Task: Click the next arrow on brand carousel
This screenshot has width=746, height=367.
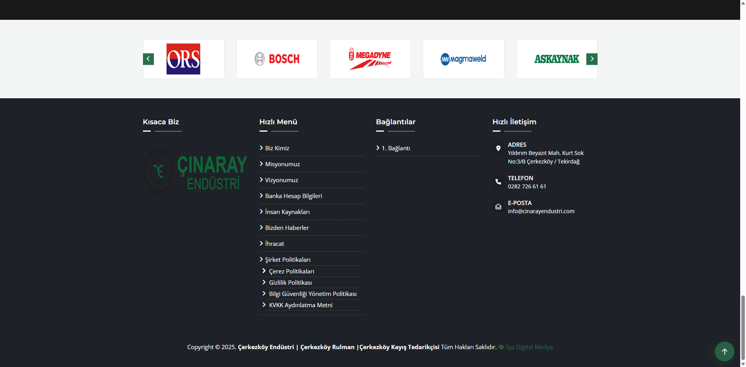Action: click(x=591, y=59)
